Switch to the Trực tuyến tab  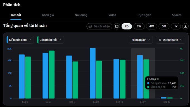point(144,15)
